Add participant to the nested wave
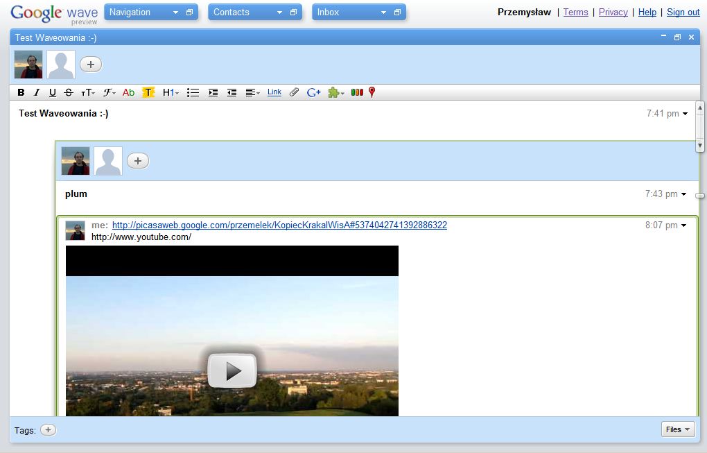This screenshot has height=453, width=707. click(137, 161)
